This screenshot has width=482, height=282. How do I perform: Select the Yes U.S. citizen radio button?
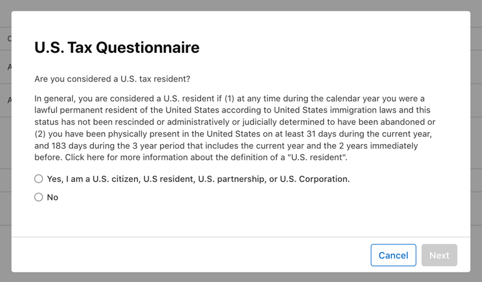[39, 179]
